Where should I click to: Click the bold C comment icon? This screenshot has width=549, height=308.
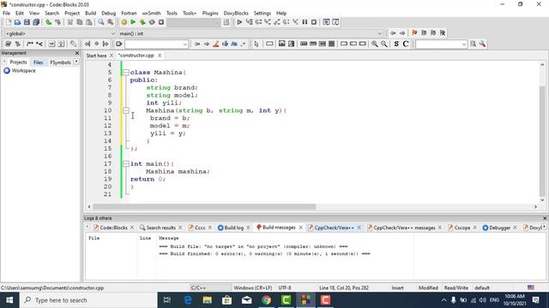click(406, 44)
